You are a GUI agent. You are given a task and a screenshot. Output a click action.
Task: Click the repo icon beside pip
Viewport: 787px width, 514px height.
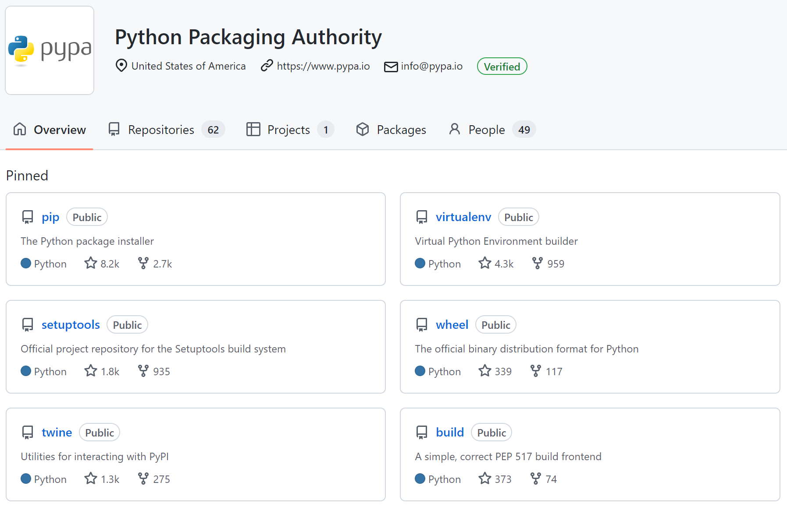tap(28, 217)
